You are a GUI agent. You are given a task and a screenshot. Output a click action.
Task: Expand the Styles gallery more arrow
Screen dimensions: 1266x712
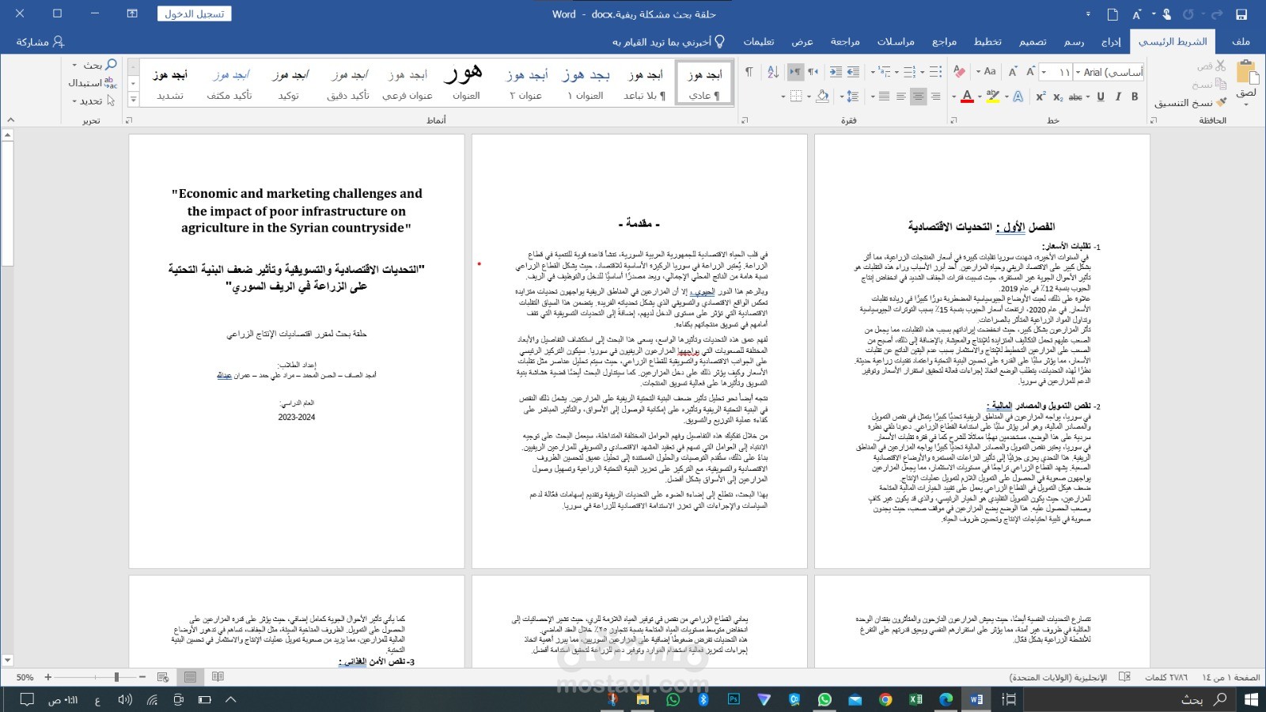click(133, 100)
